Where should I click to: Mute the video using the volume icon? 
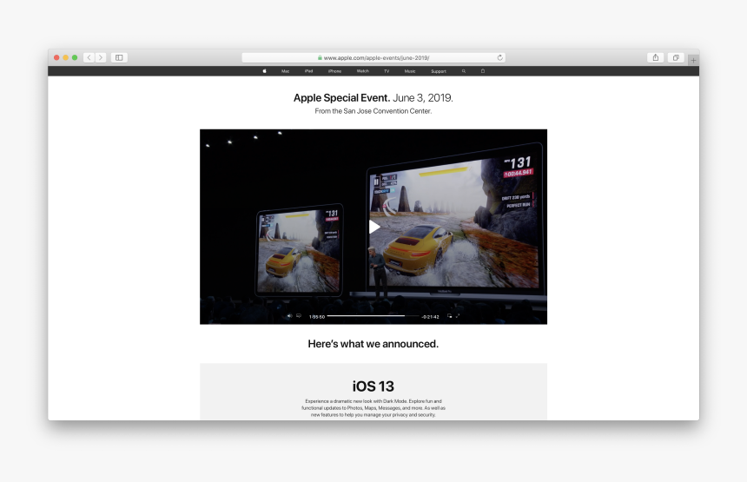coord(289,316)
